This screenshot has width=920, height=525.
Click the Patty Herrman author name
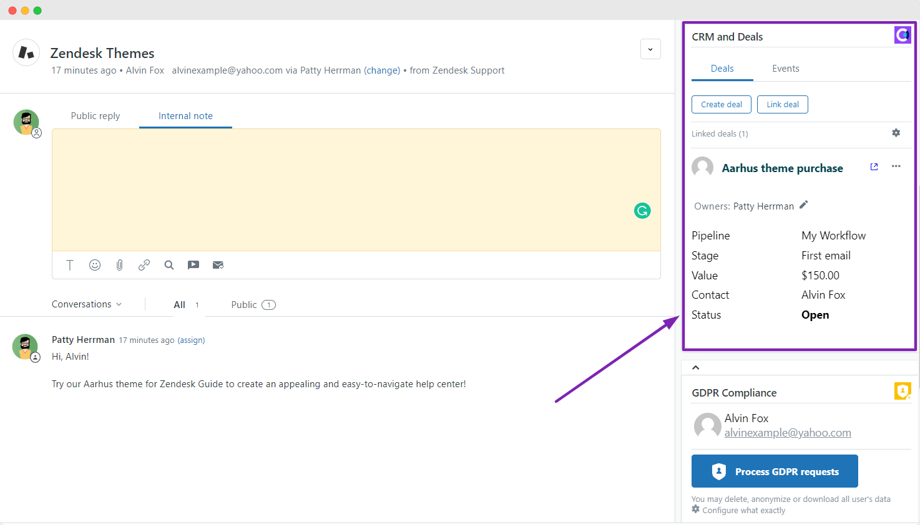point(83,340)
